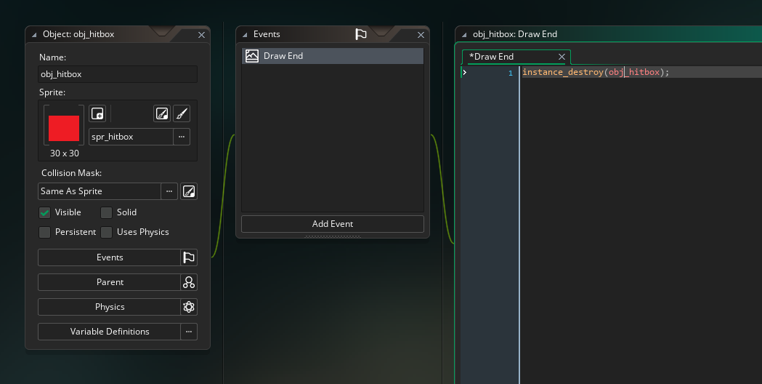
Task: Click the new sprite icon
Action: pos(97,113)
